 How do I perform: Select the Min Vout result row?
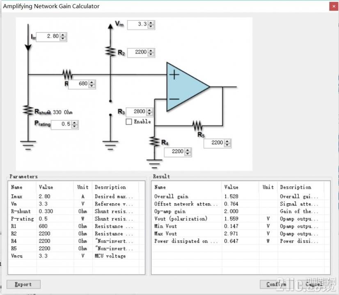[241, 226]
